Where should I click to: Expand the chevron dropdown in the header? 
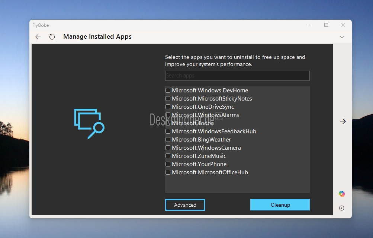(342, 37)
